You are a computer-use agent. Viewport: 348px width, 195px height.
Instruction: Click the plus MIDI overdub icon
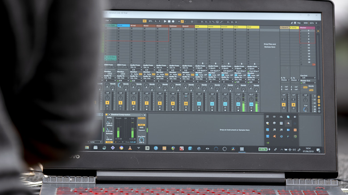tap(179, 21)
